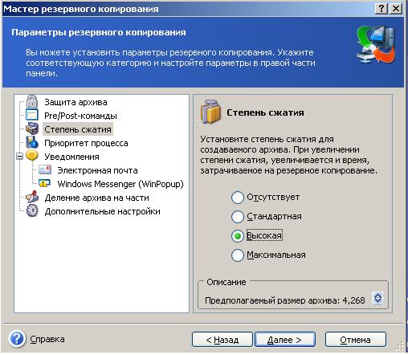408x355 pixels.
Task: Choose Стандартная compression level
Action: point(238,217)
